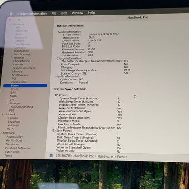
Task: Select SPI in the sidebar
Action: point(12,99)
